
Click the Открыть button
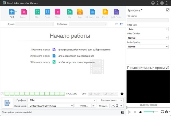103,106
